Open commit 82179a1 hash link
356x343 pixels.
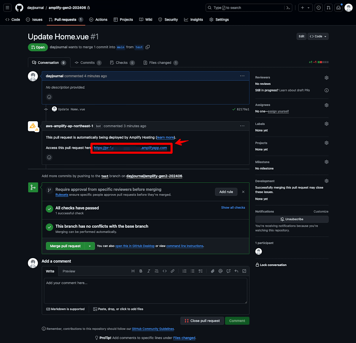tap(243, 109)
